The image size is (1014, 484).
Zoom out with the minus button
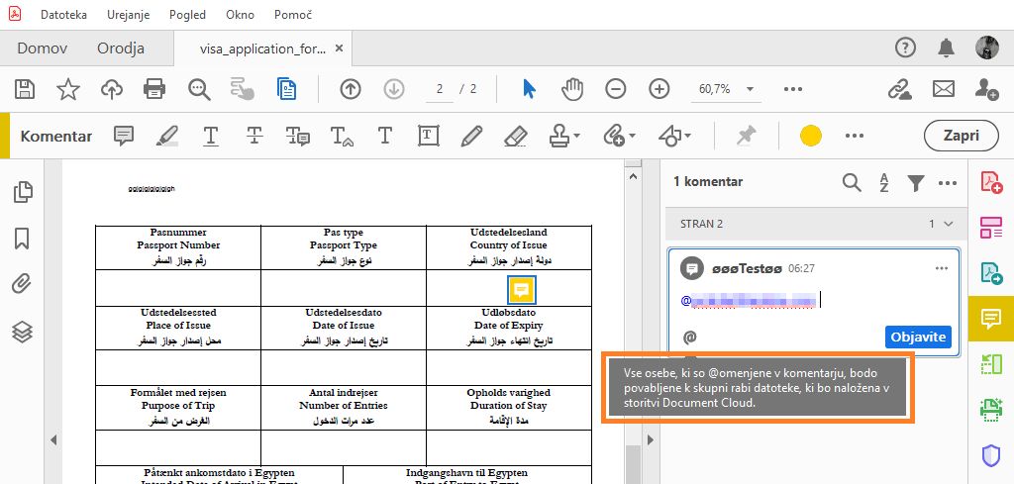click(x=616, y=89)
